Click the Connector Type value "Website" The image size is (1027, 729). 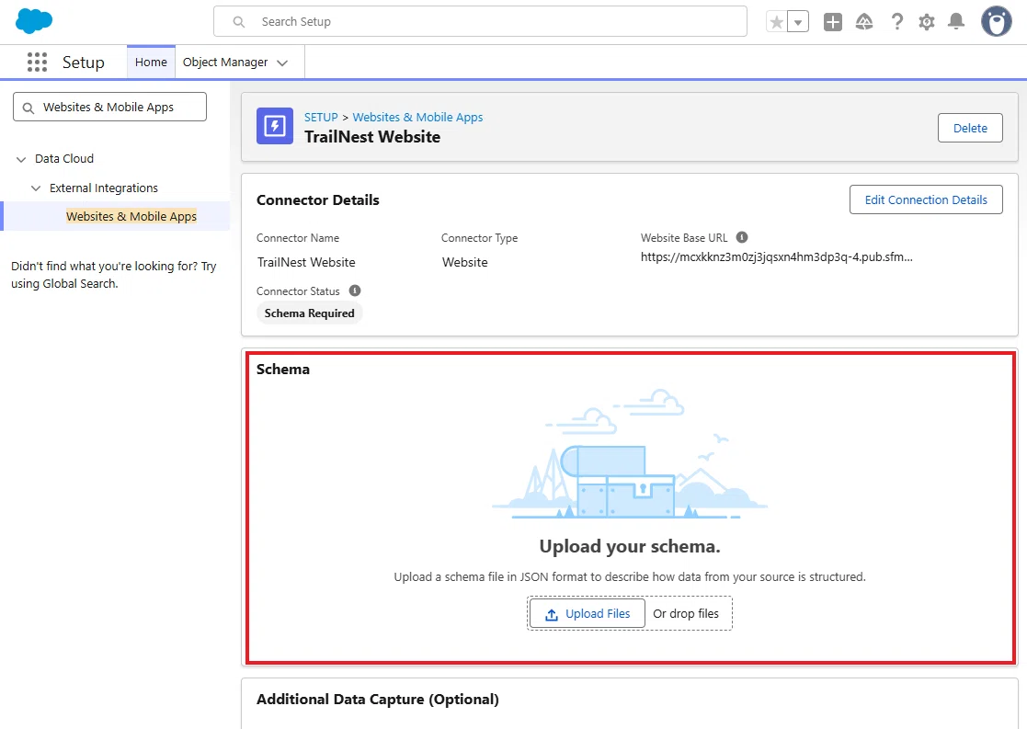(x=465, y=262)
